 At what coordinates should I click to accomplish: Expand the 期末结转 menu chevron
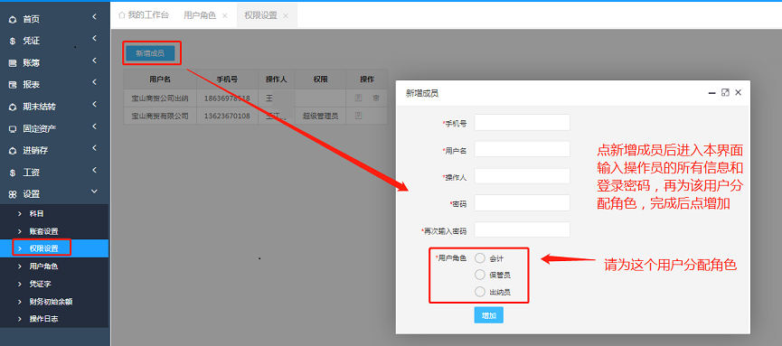(94, 105)
